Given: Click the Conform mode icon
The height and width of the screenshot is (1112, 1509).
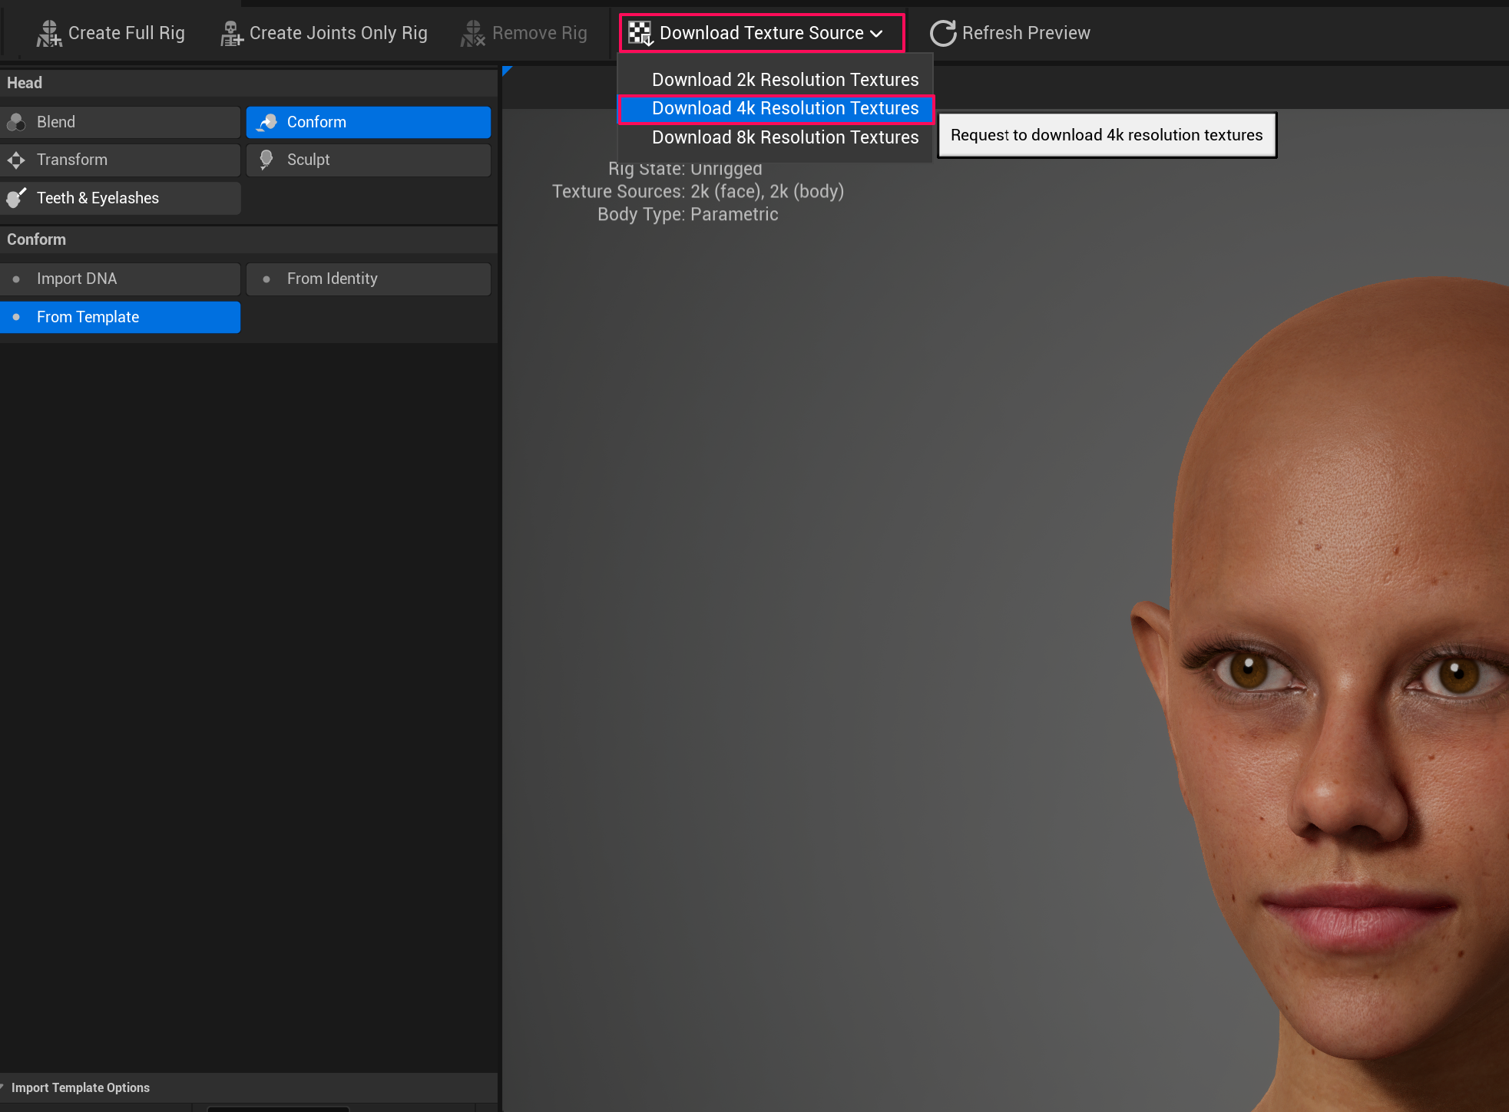Looking at the screenshot, I should pyautogui.click(x=266, y=121).
